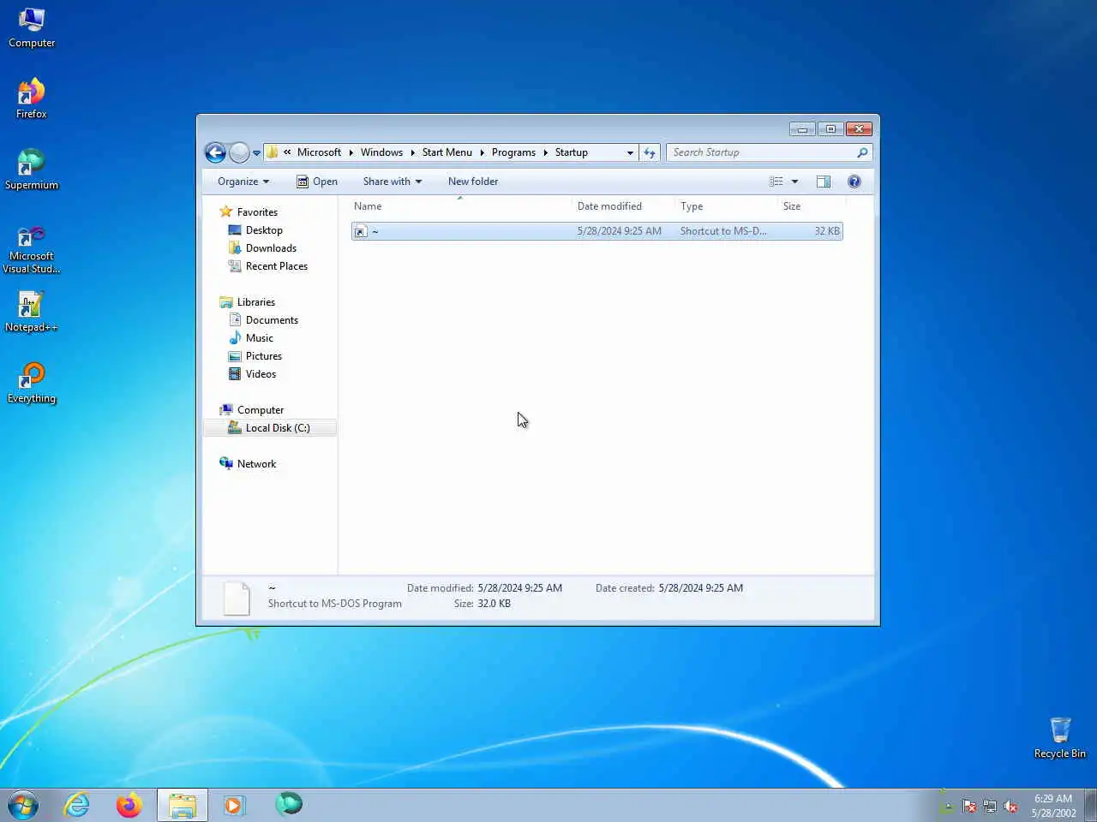Sort files by the Size column
This screenshot has width=1097, height=822.
pyautogui.click(x=812, y=206)
